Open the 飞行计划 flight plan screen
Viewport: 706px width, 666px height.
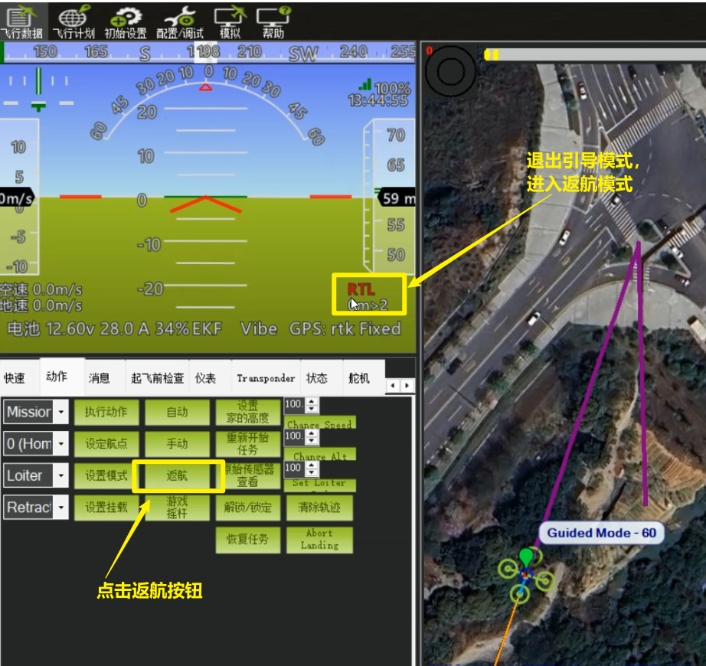(73, 21)
